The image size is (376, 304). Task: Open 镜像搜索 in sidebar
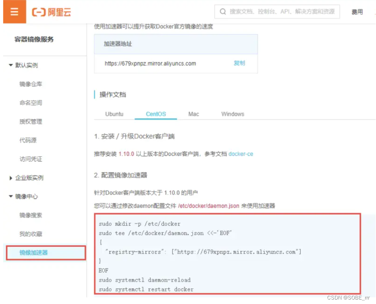click(31, 215)
